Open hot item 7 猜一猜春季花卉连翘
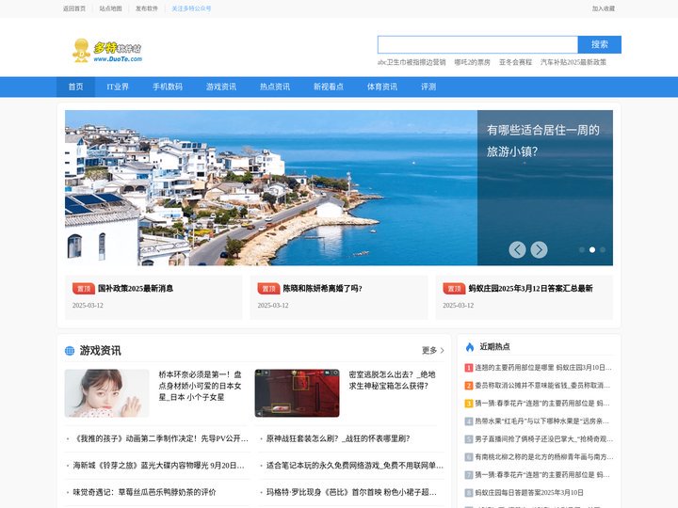This screenshot has height=508, width=678. tap(542, 475)
